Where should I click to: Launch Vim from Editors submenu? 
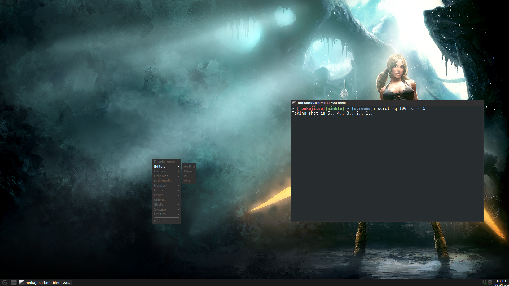(189, 181)
